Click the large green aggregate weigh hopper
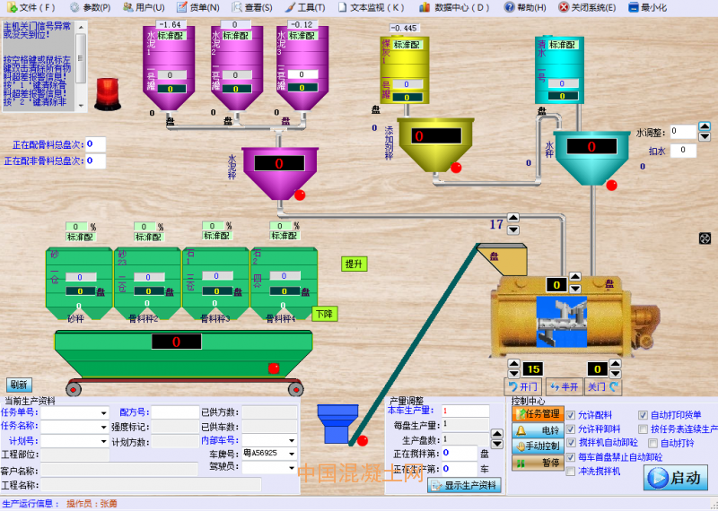The height and width of the screenshot is (511, 718). pyautogui.click(x=183, y=354)
